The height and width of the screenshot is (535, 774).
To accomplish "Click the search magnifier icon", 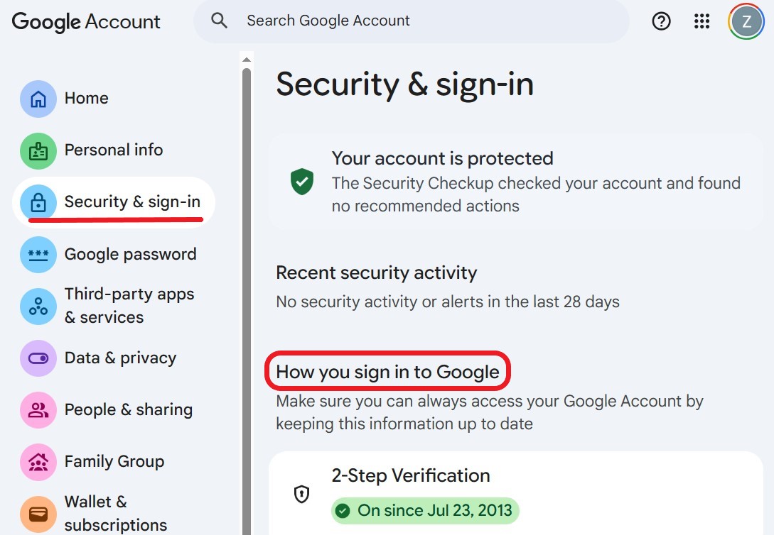I will tap(219, 21).
